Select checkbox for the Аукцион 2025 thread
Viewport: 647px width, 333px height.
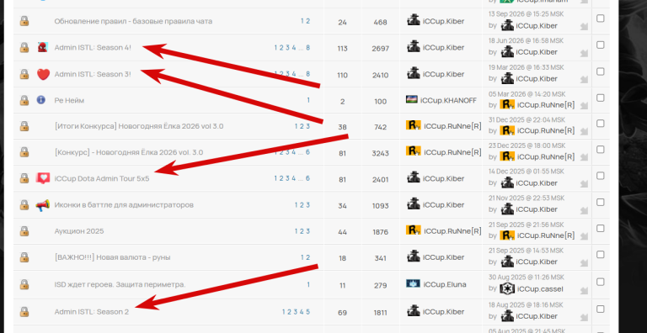pos(601,229)
